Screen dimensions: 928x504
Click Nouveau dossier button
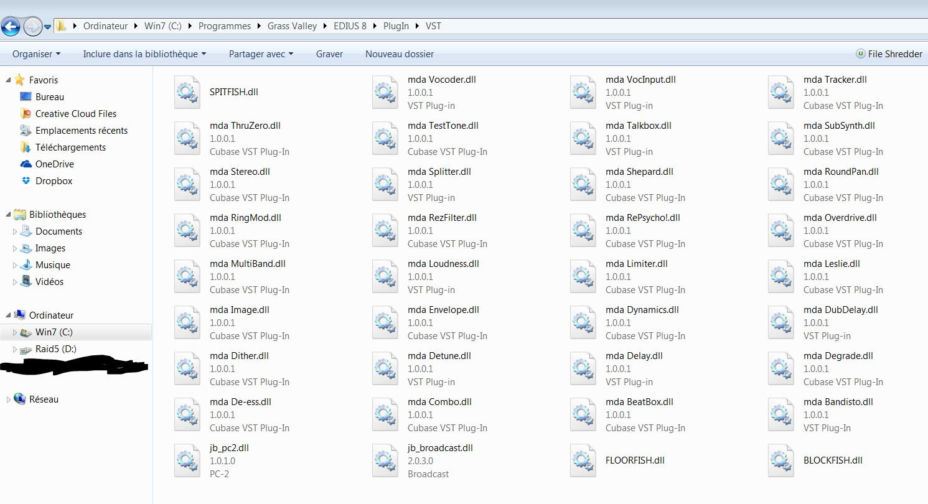tap(400, 54)
